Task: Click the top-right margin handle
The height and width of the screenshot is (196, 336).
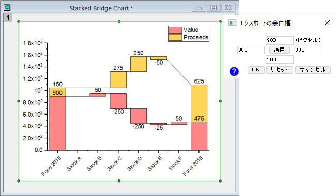Action: point(220,21)
